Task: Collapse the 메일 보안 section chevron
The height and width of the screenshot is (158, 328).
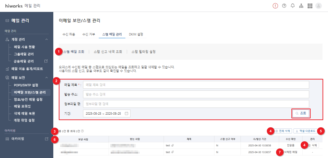Action: [47, 78]
